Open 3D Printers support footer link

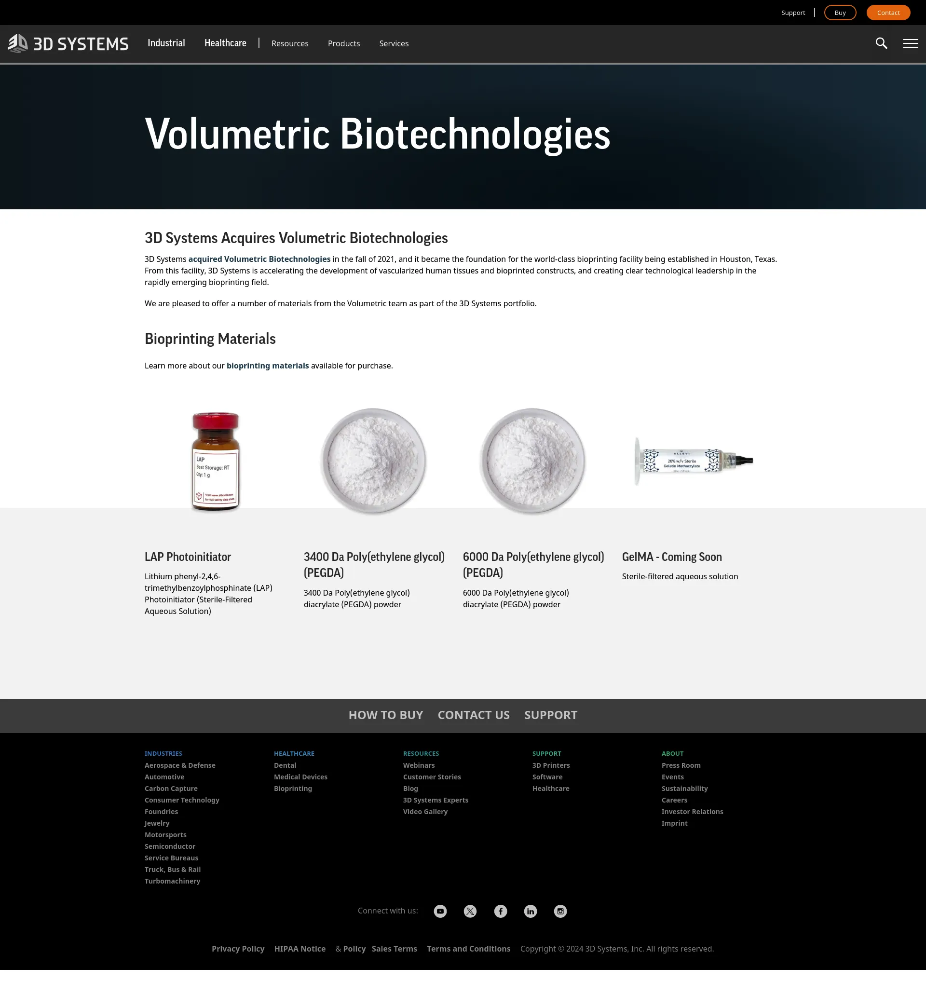(551, 765)
